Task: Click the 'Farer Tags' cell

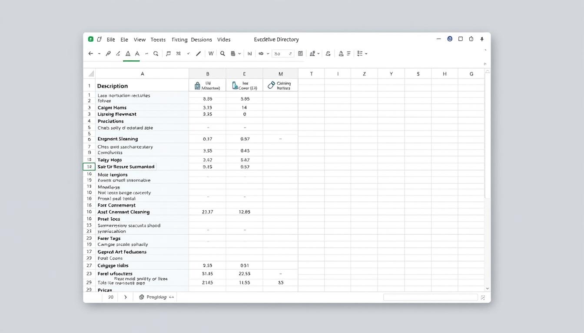Action: click(x=142, y=238)
